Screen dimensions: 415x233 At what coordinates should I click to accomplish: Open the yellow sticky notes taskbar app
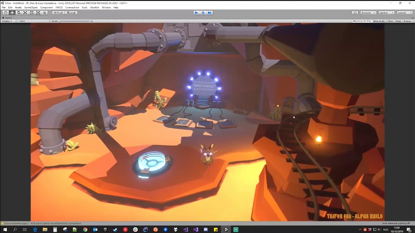(216, 229)
